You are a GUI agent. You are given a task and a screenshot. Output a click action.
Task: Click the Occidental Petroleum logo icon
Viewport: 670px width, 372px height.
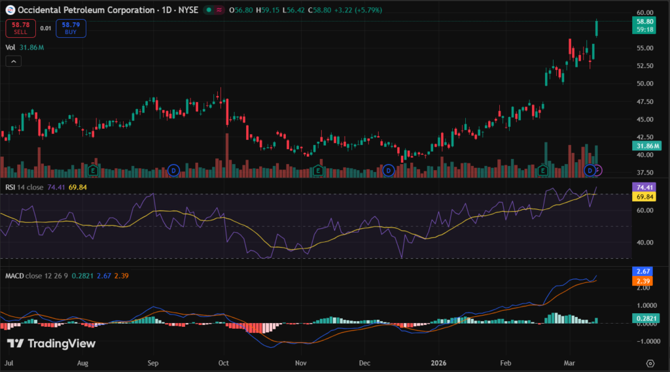tap(10, 10)
